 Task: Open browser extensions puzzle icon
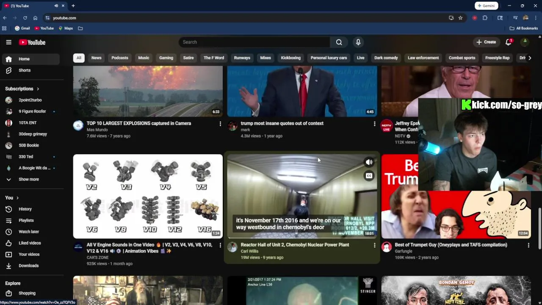(485, 18)
